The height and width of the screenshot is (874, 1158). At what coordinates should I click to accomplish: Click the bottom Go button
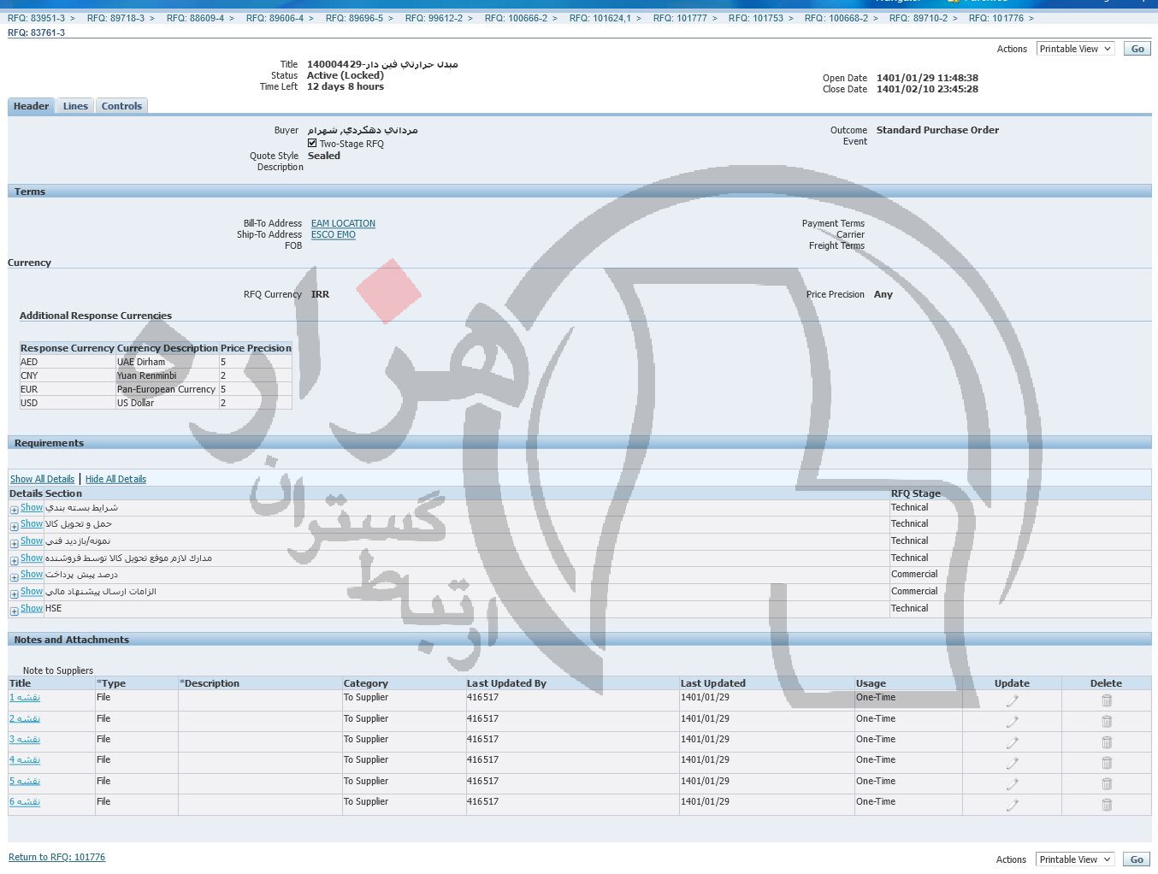coord(1137,859)
